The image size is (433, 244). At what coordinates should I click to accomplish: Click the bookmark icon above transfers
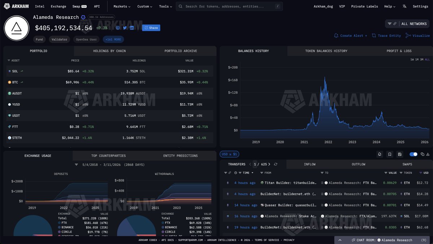390,154
